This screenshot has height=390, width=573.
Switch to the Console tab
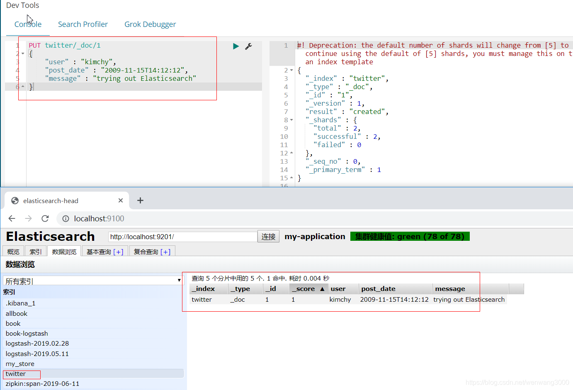click(x=28, y=24)
